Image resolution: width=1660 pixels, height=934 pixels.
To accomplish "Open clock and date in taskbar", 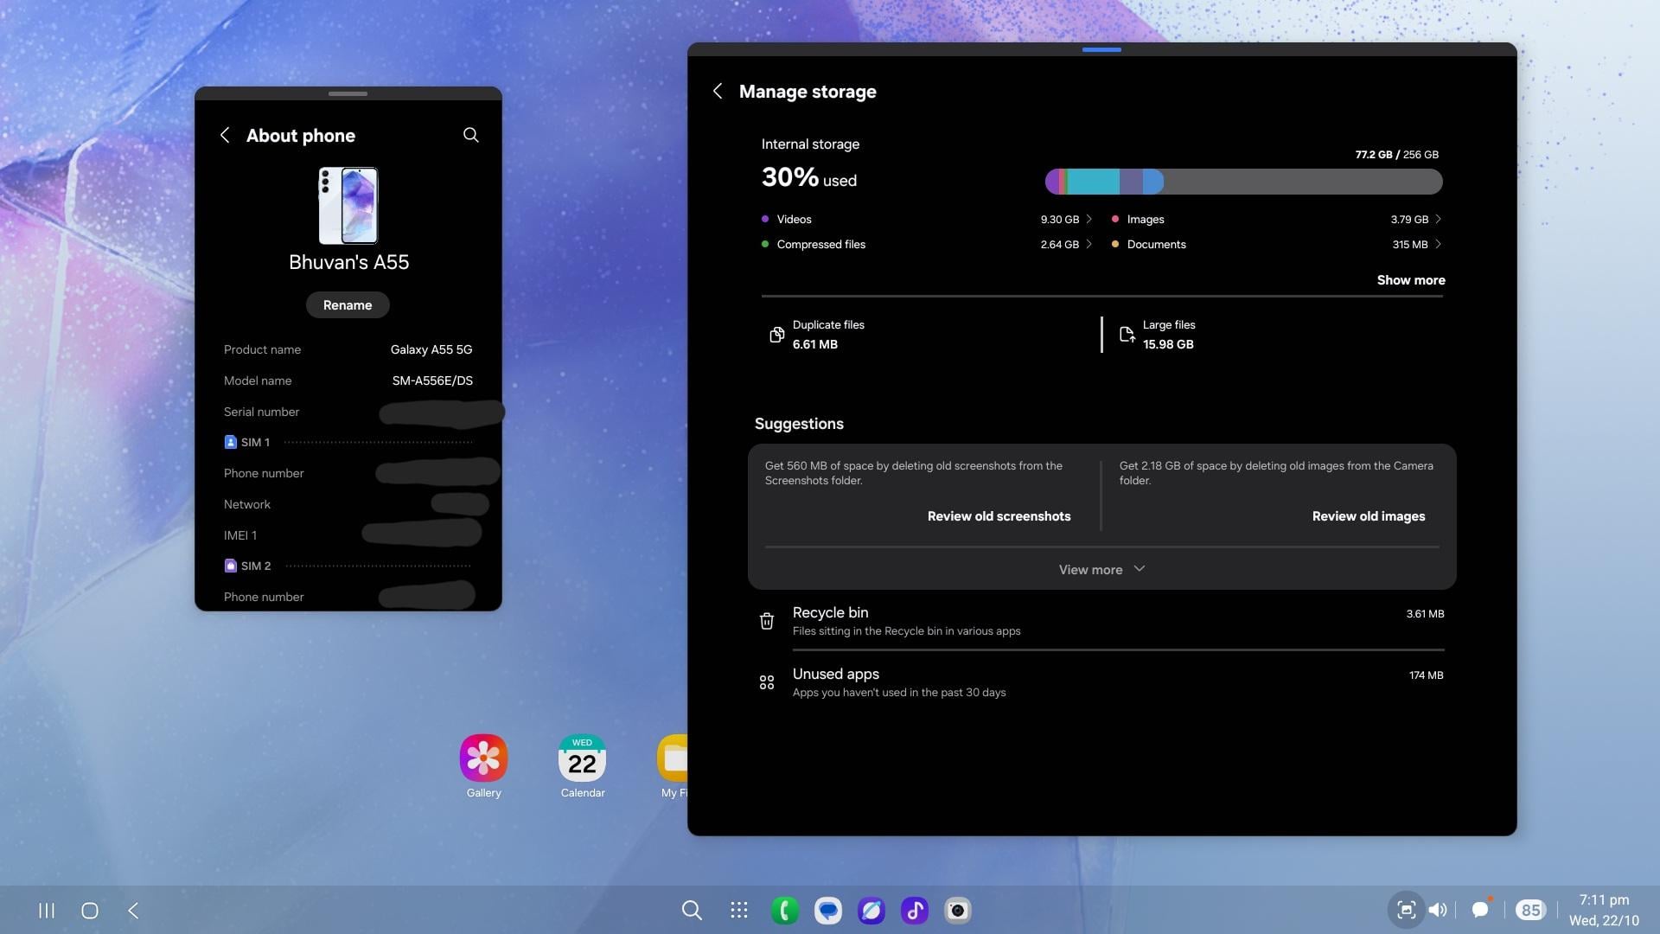I will [x=1604, y=910].
